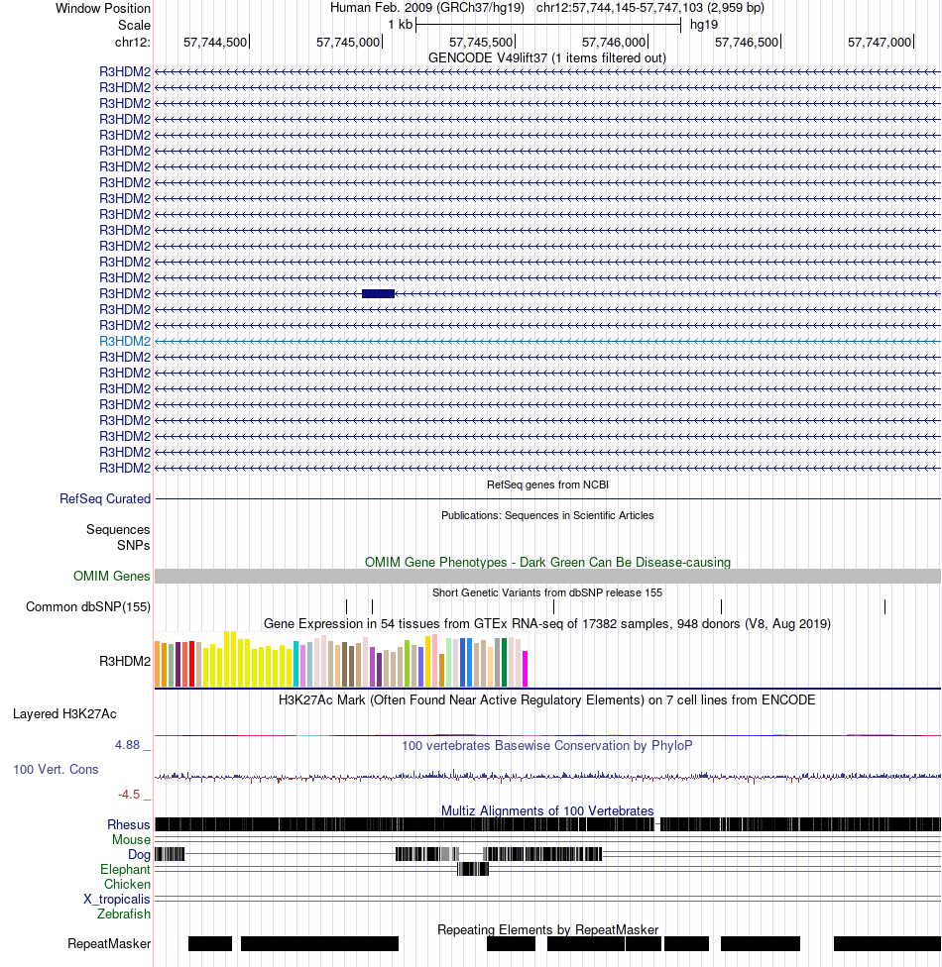Open OMIM Gene Phenotypes track title

[547, 563]
